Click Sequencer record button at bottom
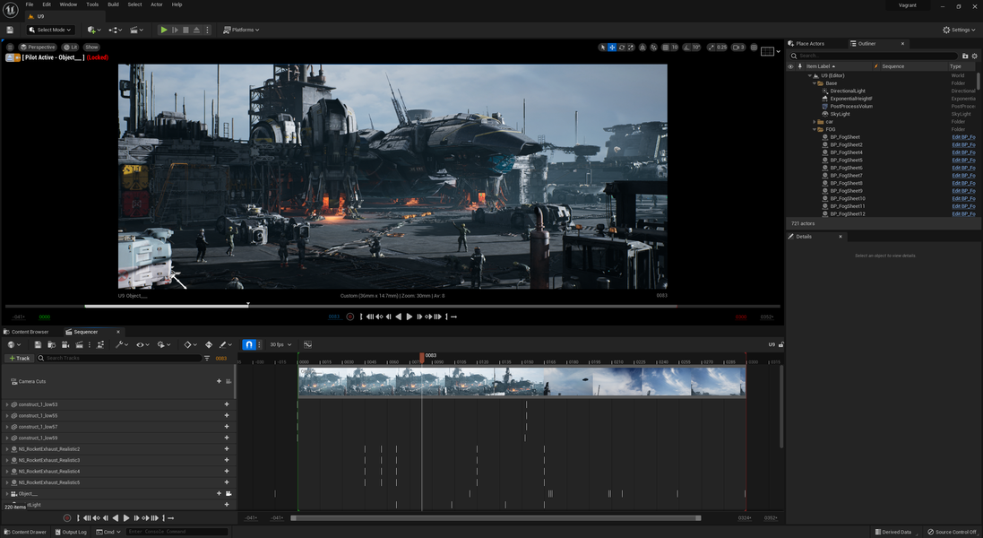This screenshot has height=538, width=983. tap(67, 518)
